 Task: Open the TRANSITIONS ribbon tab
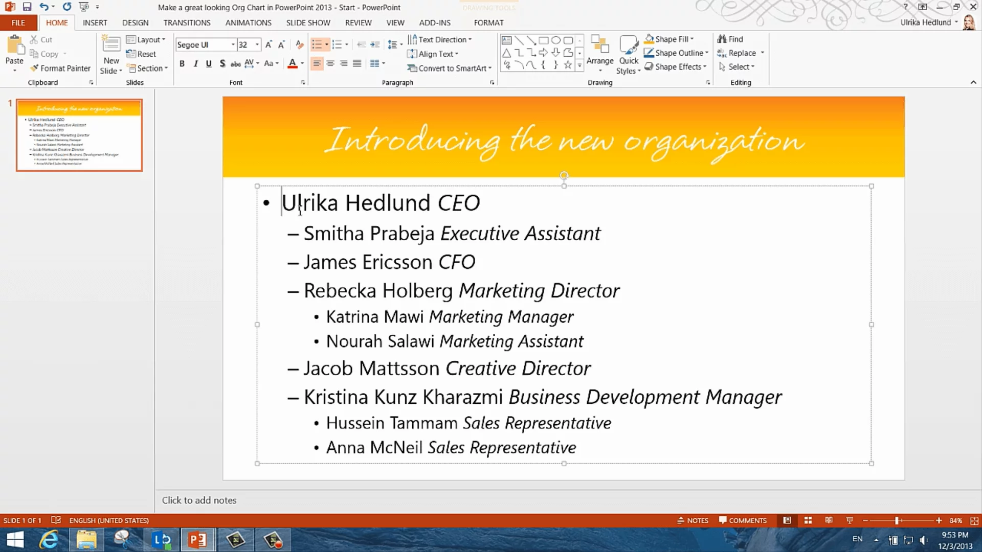point(187,22)
